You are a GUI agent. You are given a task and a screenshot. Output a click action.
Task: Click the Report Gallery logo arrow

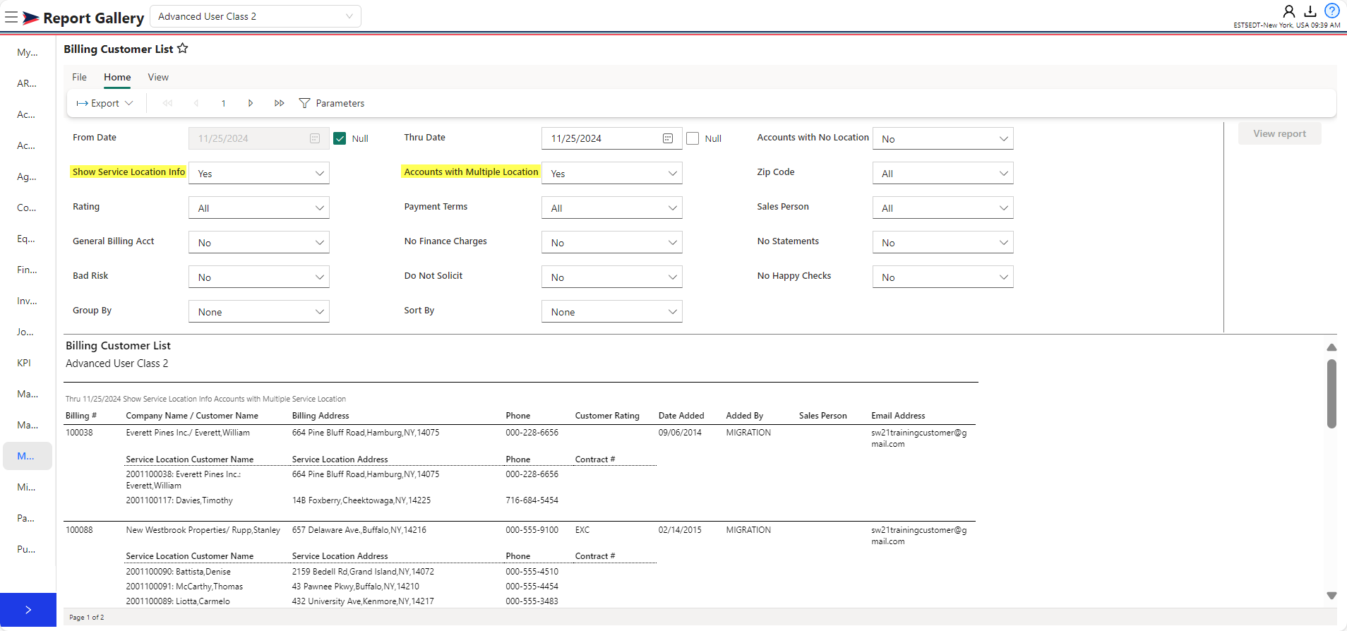(x=30, y=18)
